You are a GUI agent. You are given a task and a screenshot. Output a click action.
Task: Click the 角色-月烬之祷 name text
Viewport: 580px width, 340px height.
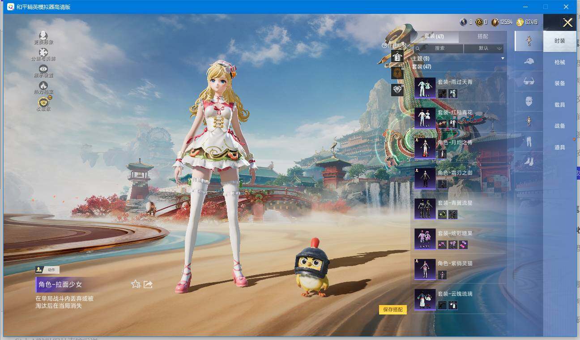455,142
